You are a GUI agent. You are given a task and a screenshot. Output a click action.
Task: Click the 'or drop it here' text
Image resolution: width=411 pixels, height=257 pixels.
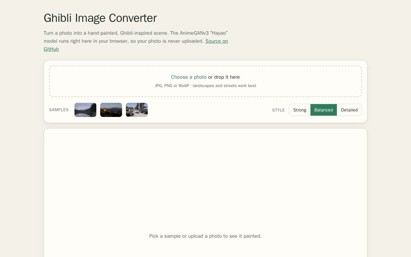(224, 77)
